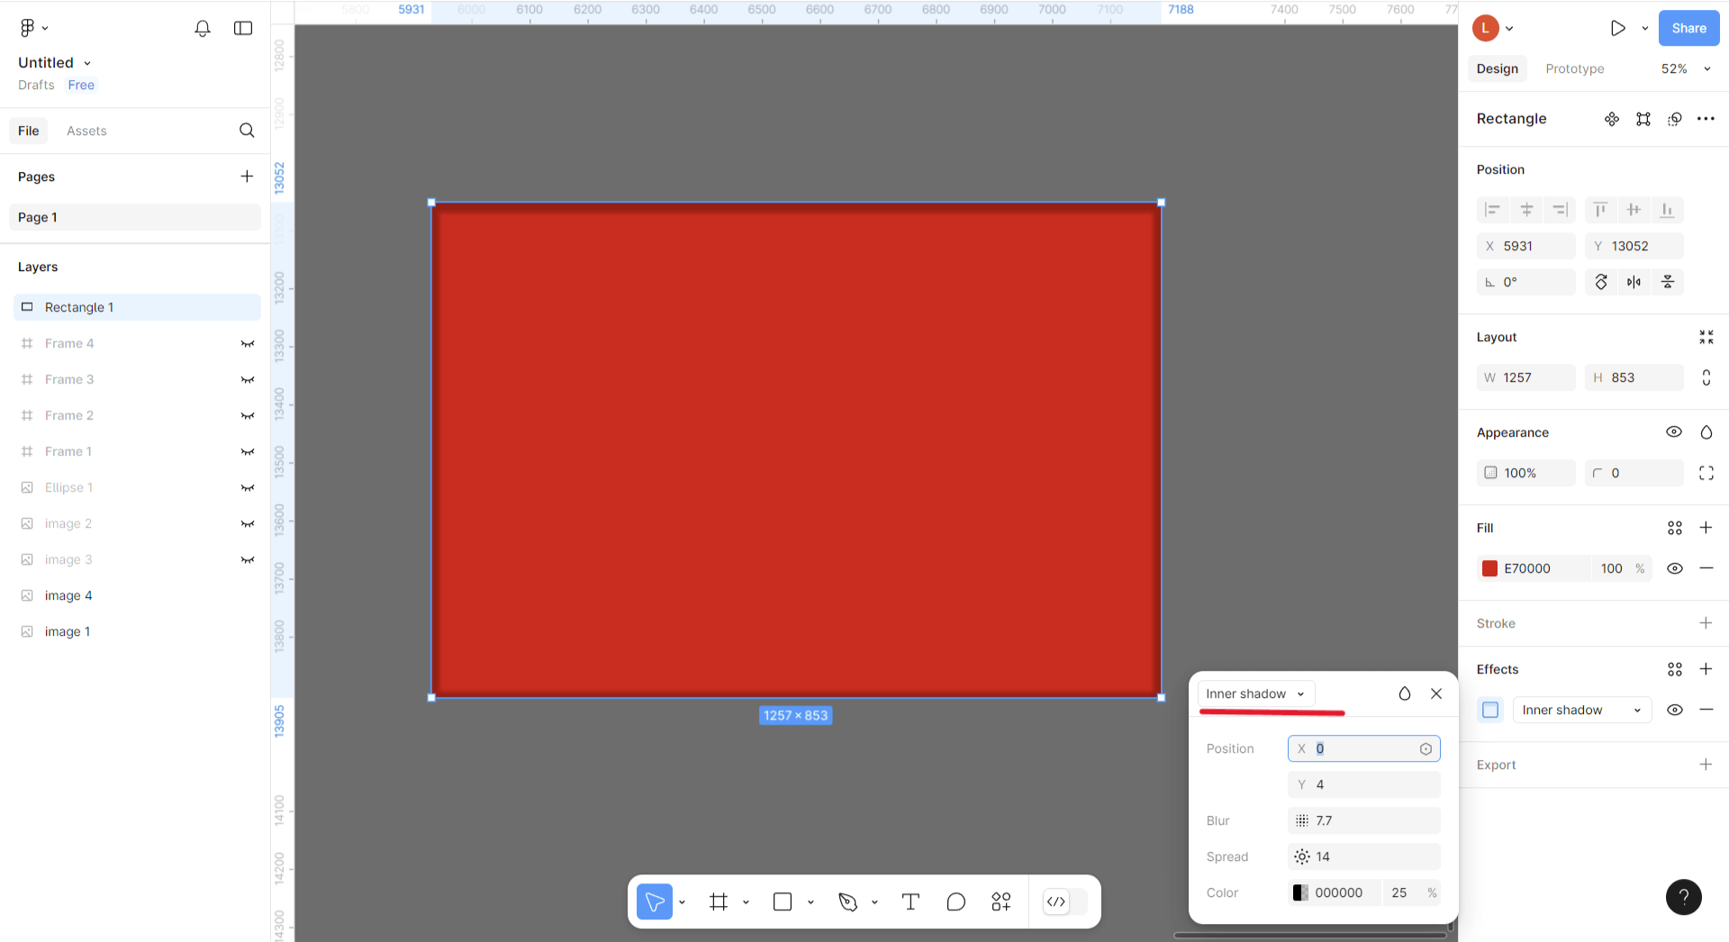The height and width of the screenshot is (942, 1729).
Task: Remove the E70000 fill
Action: [x=1706, y=568]
